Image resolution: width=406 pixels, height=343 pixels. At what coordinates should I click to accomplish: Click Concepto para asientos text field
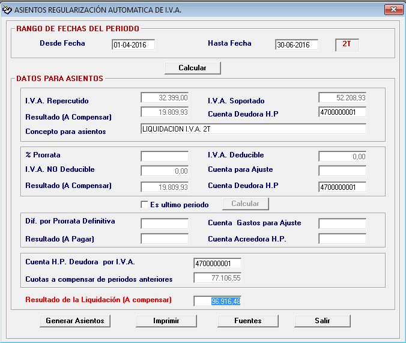[x=253, y=129]
